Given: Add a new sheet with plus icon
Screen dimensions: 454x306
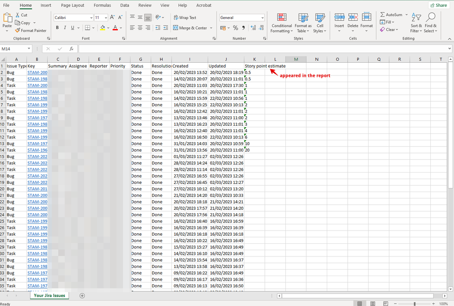Looking at the screenshot, I should pyautogui.click(x=82, y=296).
